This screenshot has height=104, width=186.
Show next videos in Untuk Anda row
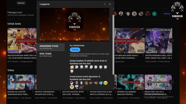(x=172, y=41)
